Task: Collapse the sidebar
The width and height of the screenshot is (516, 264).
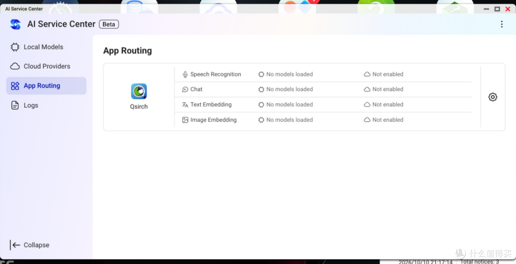Action: [30, 245]
